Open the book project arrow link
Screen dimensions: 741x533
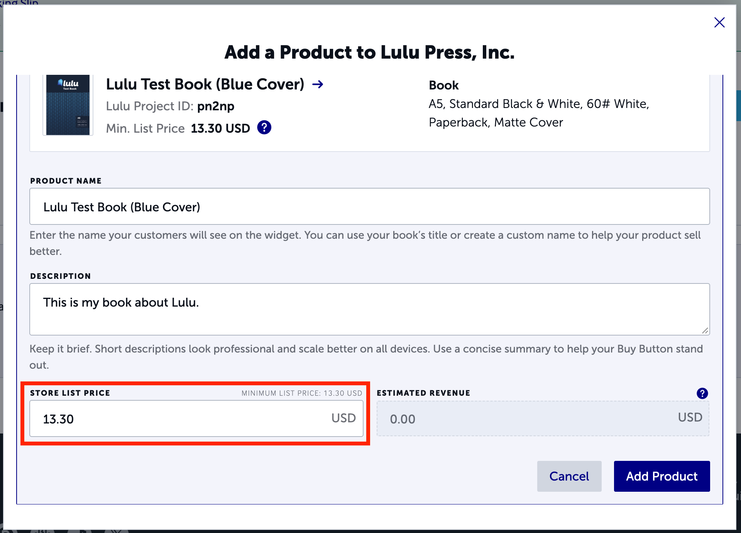(318, 84)
